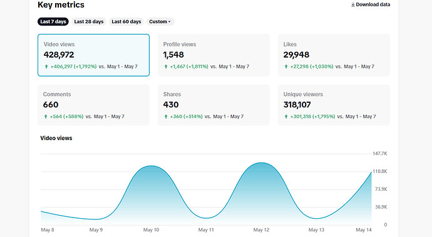This screenshot has height=237, width=432.
Task: Click the 110.8K y-axis label
Action: click(380, 171)
